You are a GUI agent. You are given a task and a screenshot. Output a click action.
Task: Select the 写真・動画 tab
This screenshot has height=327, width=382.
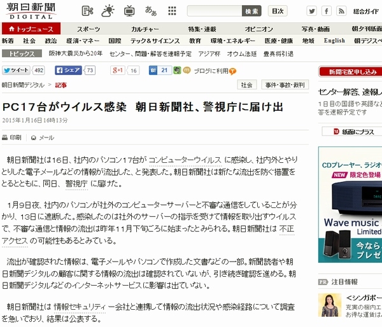[316, 29]
